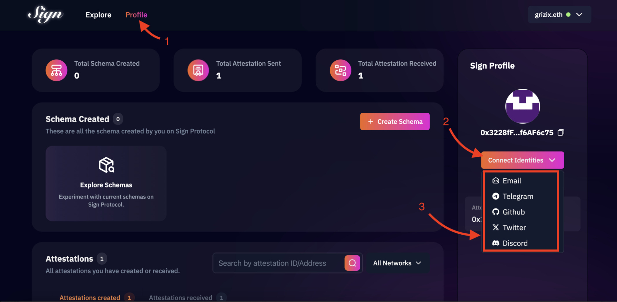Switch to the Explore tab
617x302 pixels.
click(98, 14)
